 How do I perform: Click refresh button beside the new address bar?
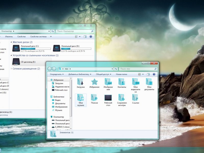click(116, 69)
